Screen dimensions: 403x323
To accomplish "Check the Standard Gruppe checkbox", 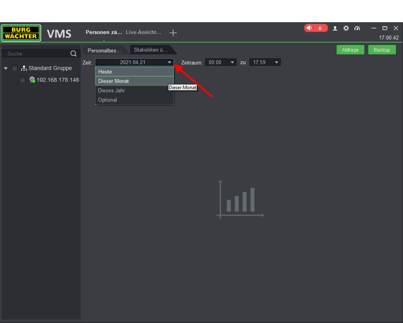I will [15, 68].
